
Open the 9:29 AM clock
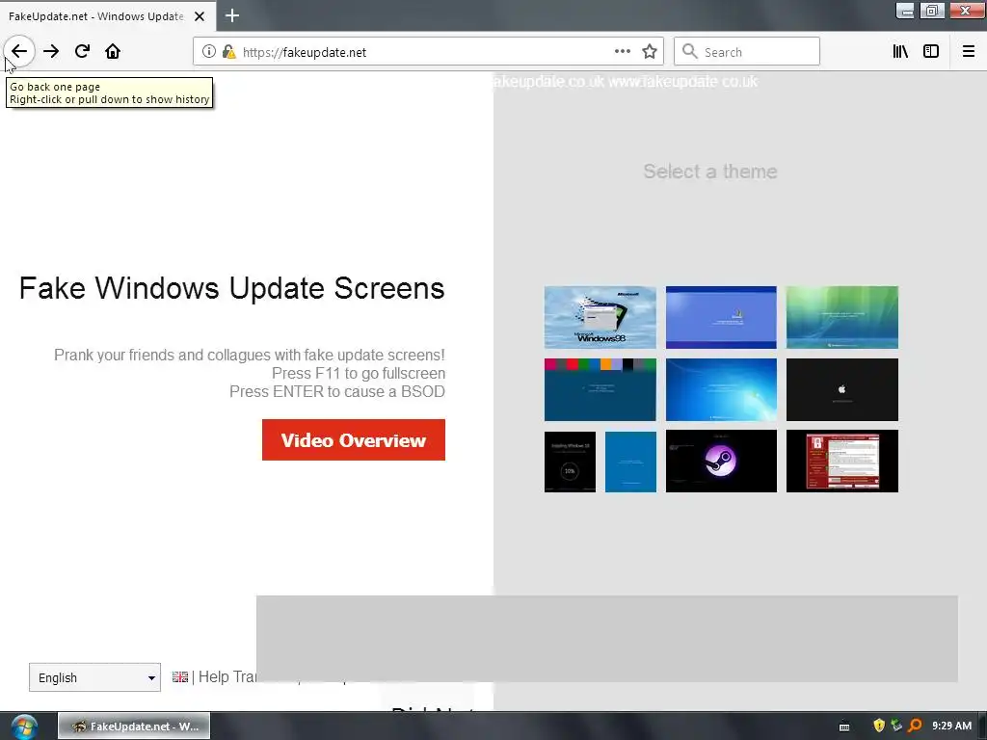951,726
